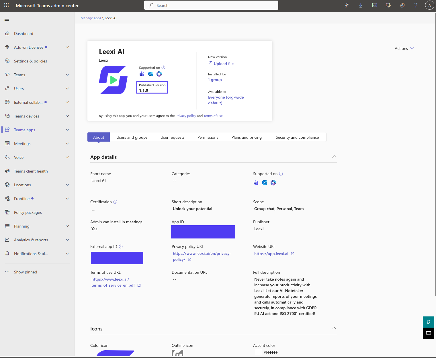436x358 pixels.
Task: Expand the Voice sidebar section
Action: click(67, 157)
